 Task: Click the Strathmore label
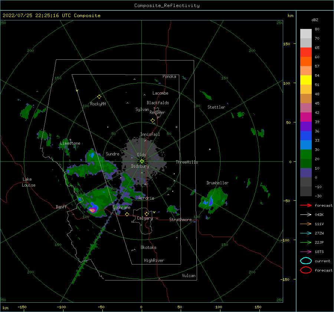180,220
